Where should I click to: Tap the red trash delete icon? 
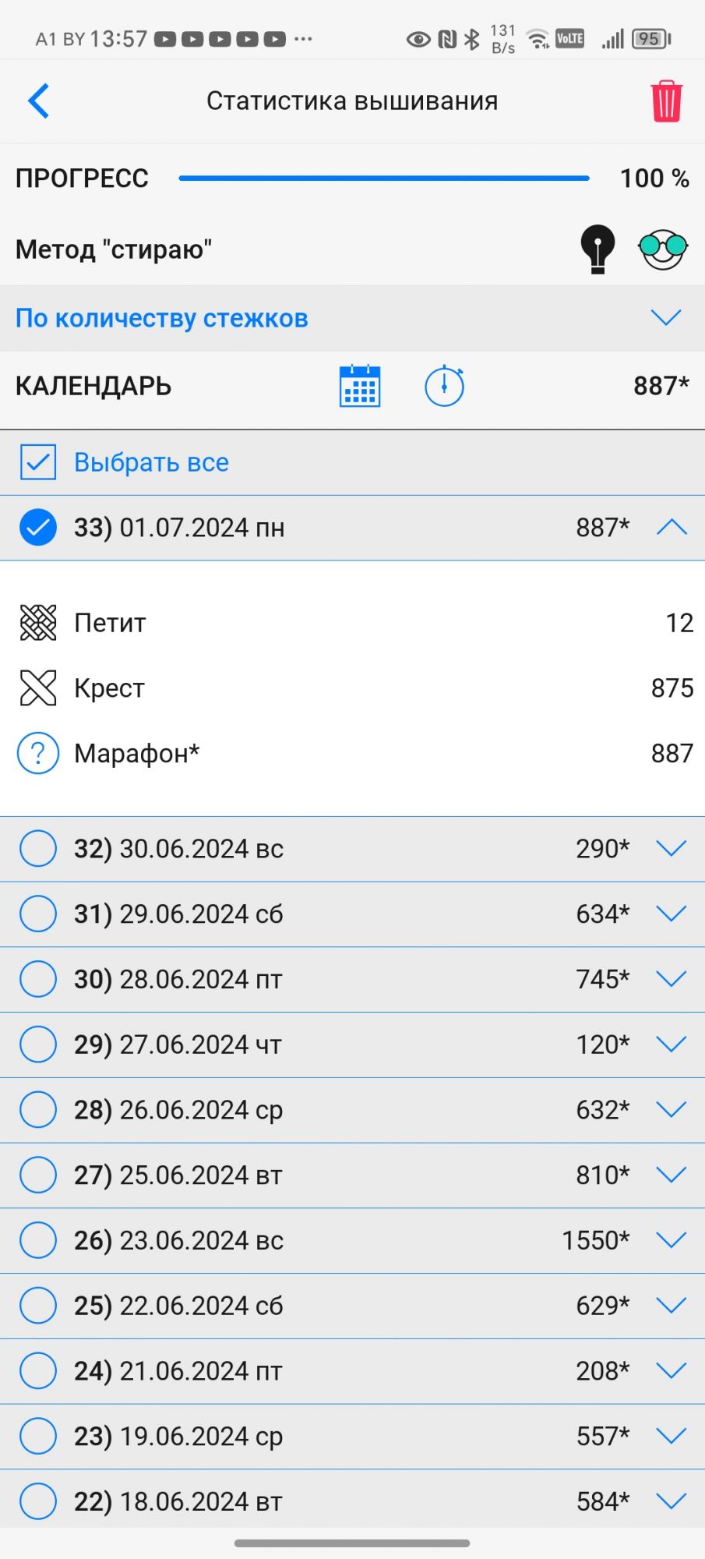click(x=666, y=101)
